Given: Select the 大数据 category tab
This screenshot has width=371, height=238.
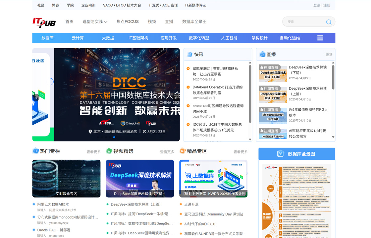Looking at the screenshot, I should pyautogui.click(x=108, y=38).
